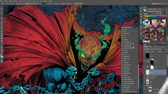Click lock transparent pixels icon in Capas
The height and width of the screenshot is (94, 168).
pyautogui.click(x=147, y=52)
